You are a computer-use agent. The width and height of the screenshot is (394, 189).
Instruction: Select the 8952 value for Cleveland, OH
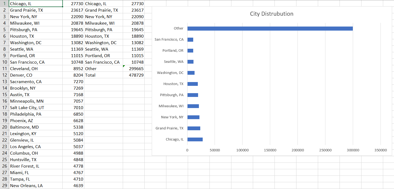point(73,69)
